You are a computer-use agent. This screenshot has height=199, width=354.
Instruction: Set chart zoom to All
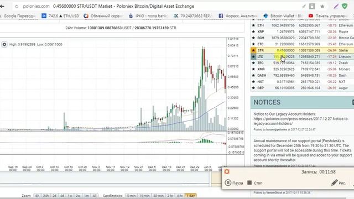(95, 196)
